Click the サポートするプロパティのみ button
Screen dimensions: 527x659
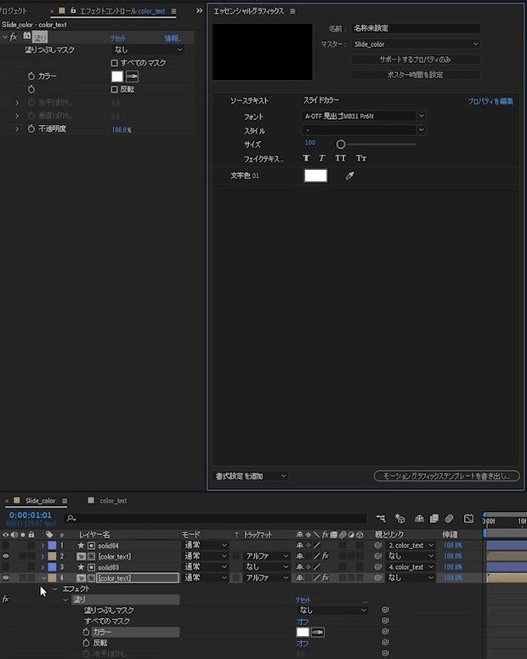416,60
